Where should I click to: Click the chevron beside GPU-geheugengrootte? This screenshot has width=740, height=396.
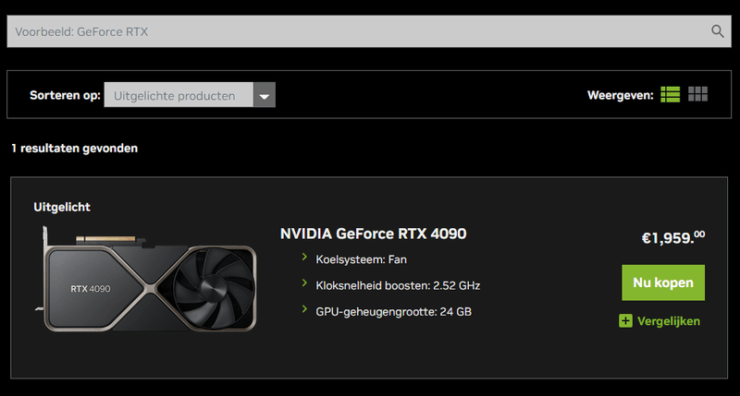[304, 310]
